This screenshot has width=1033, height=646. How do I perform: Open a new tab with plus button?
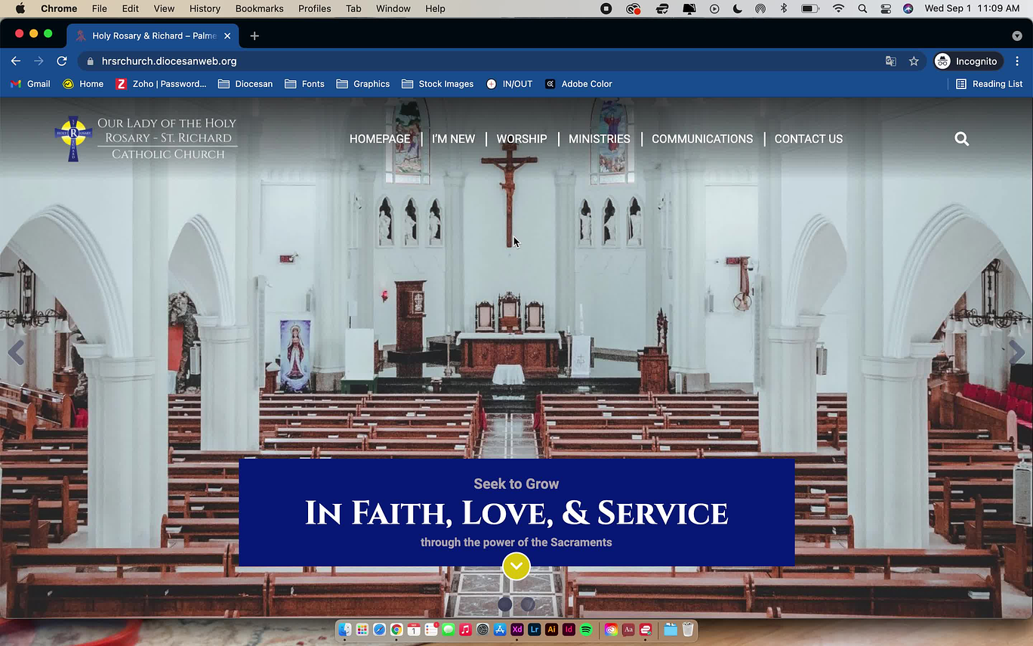[x=254, y=36]
